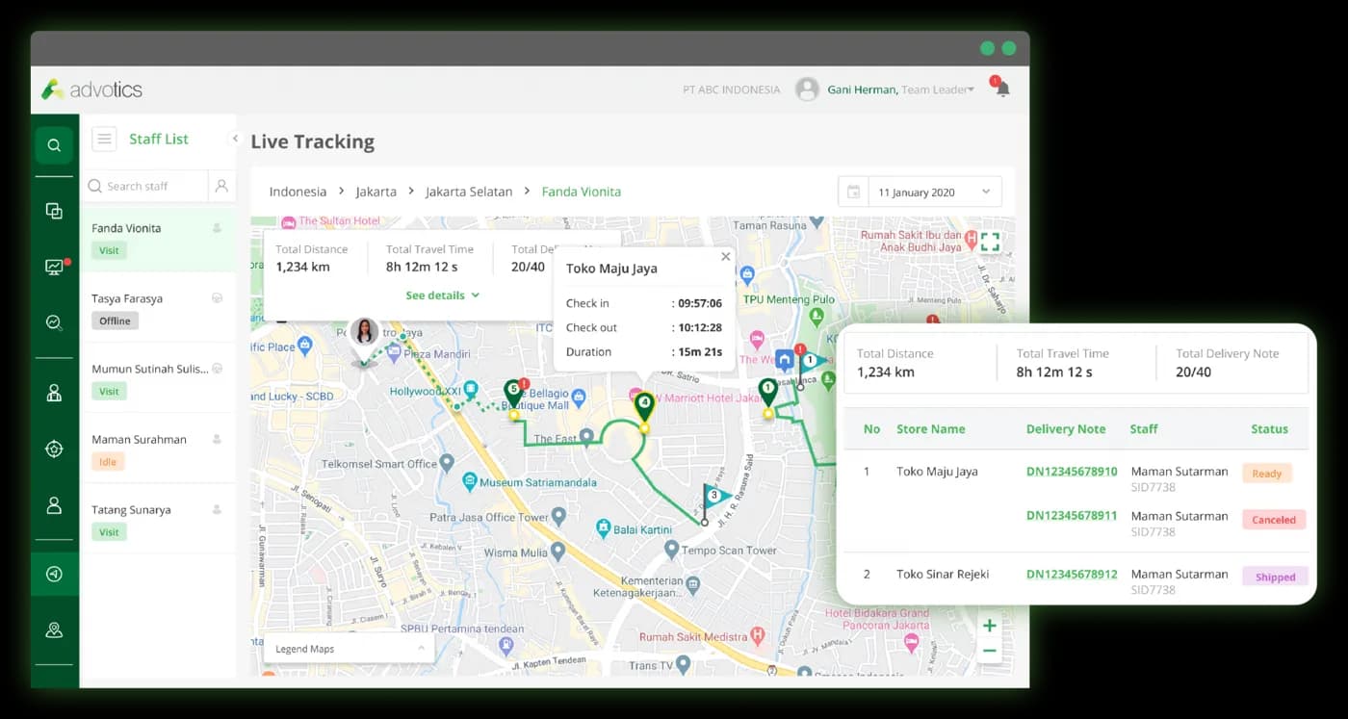This screenshot has width=1348, height=719.
Task: Click the Canceled status badge
Action: pos(1273,520)
